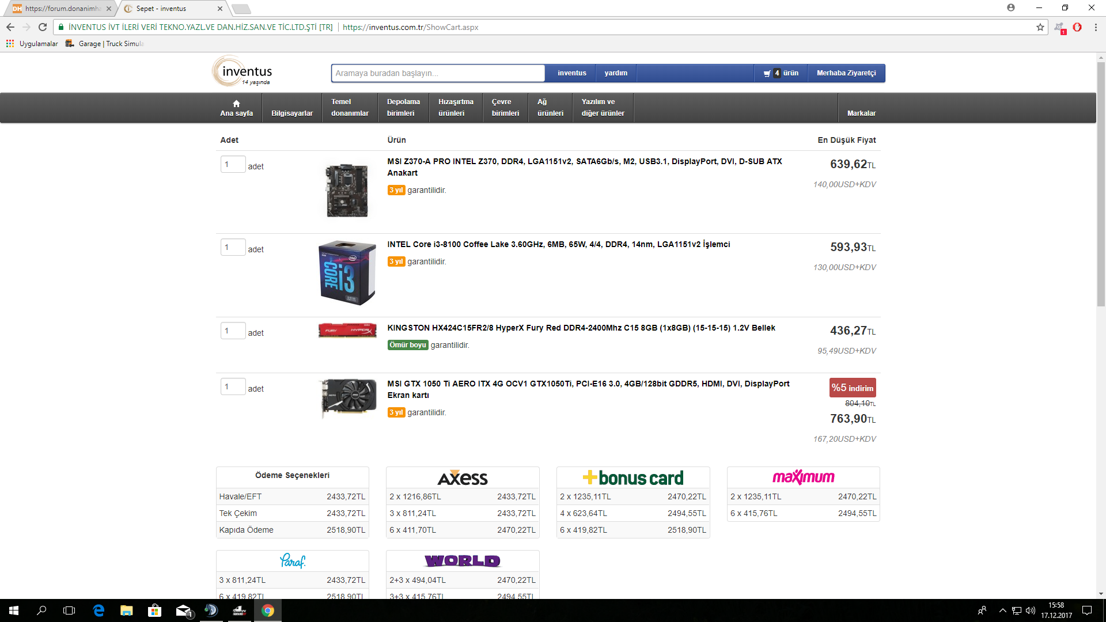This screenshot has width=1106, height=622.
Task: Click the bonus card logo
Action: (x=633, y=477)
